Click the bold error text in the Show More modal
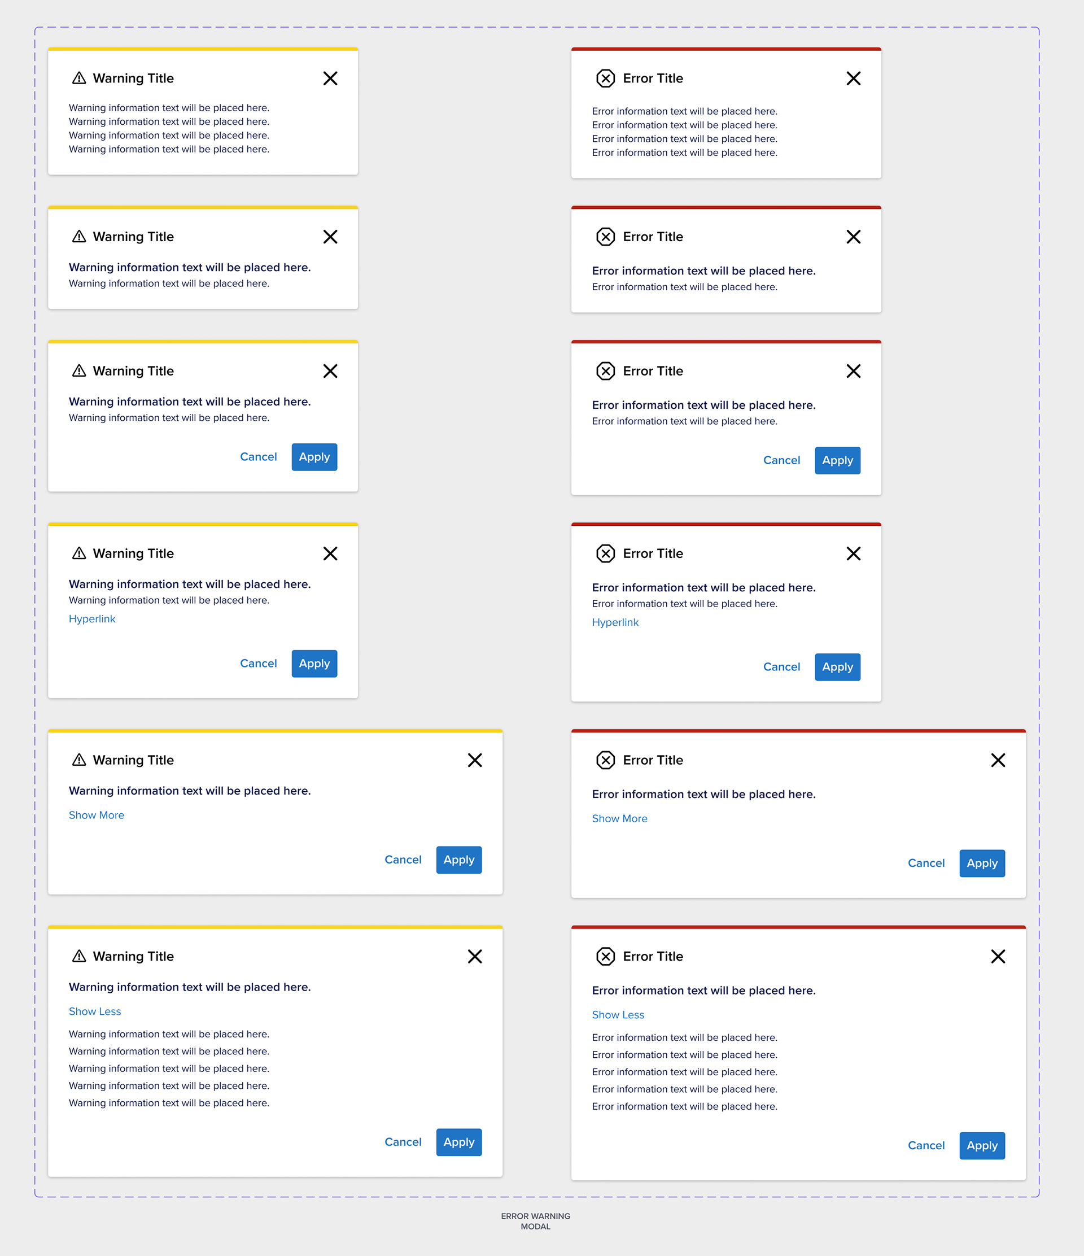The image size is (1084, 1256). coord(703,795)
